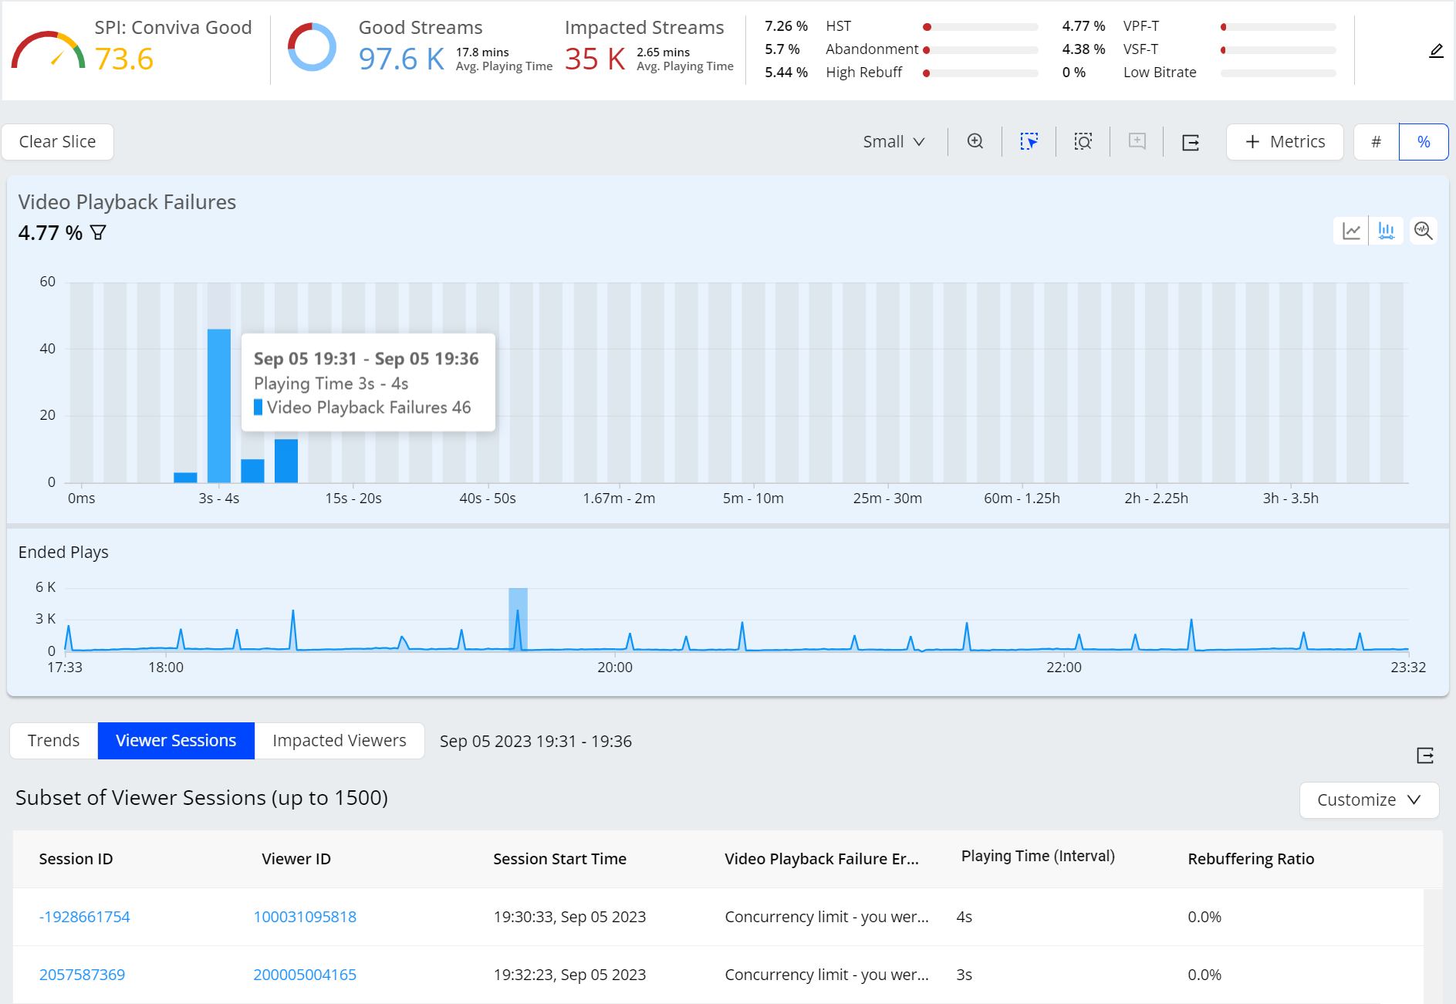The height and width of the screenshot is (1004, 1456).
Task: Click the zoom-in magnifier toolbar icon
Action: tap(975, 141)
